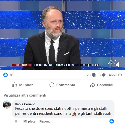Click the Condividi button label
The height and width of the screenshot is (124, 125).
105,85
